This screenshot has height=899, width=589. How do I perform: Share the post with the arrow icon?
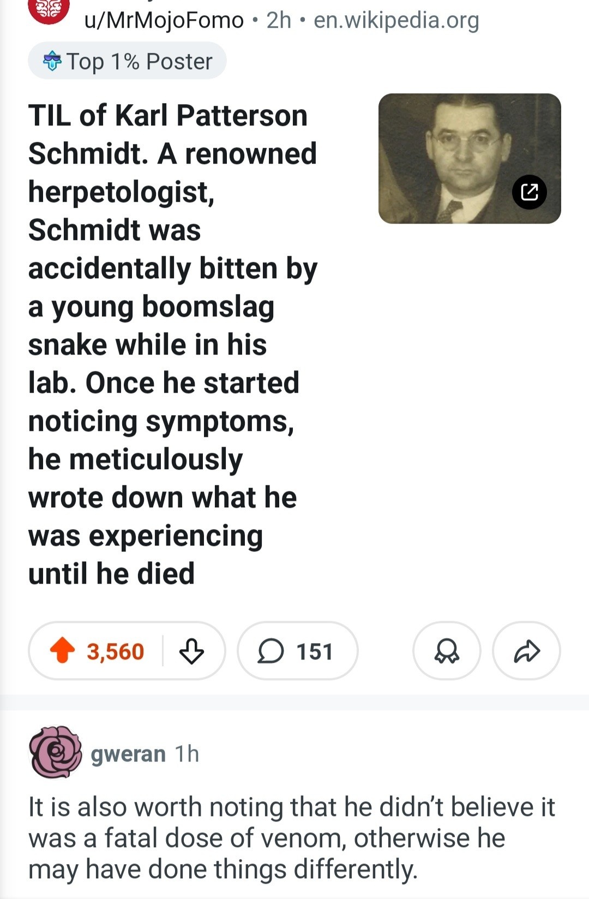point(526,651)
